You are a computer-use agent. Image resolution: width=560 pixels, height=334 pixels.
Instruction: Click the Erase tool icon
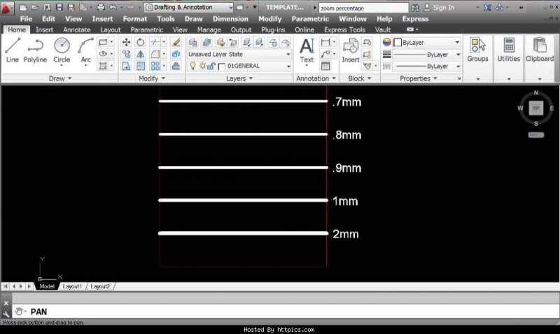[x=176, y=42]
